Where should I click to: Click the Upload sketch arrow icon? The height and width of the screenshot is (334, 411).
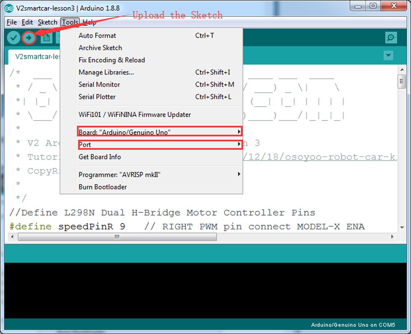[29, 38]
